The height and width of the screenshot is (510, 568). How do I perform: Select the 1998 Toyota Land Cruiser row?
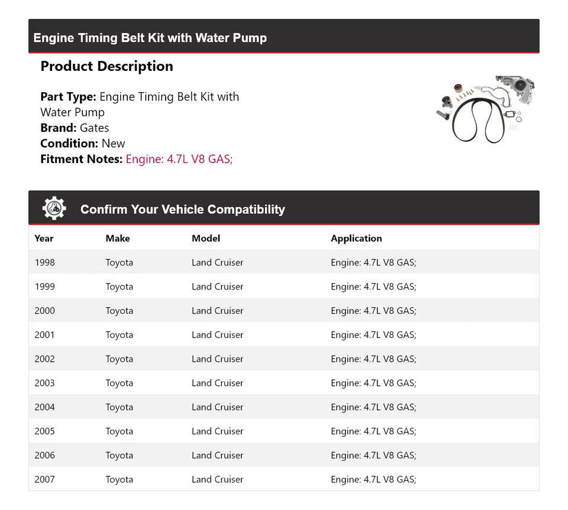pos(283,262)
